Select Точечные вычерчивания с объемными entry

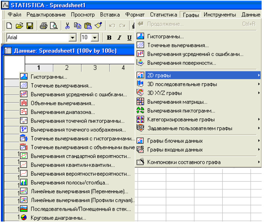pos(77,147)
